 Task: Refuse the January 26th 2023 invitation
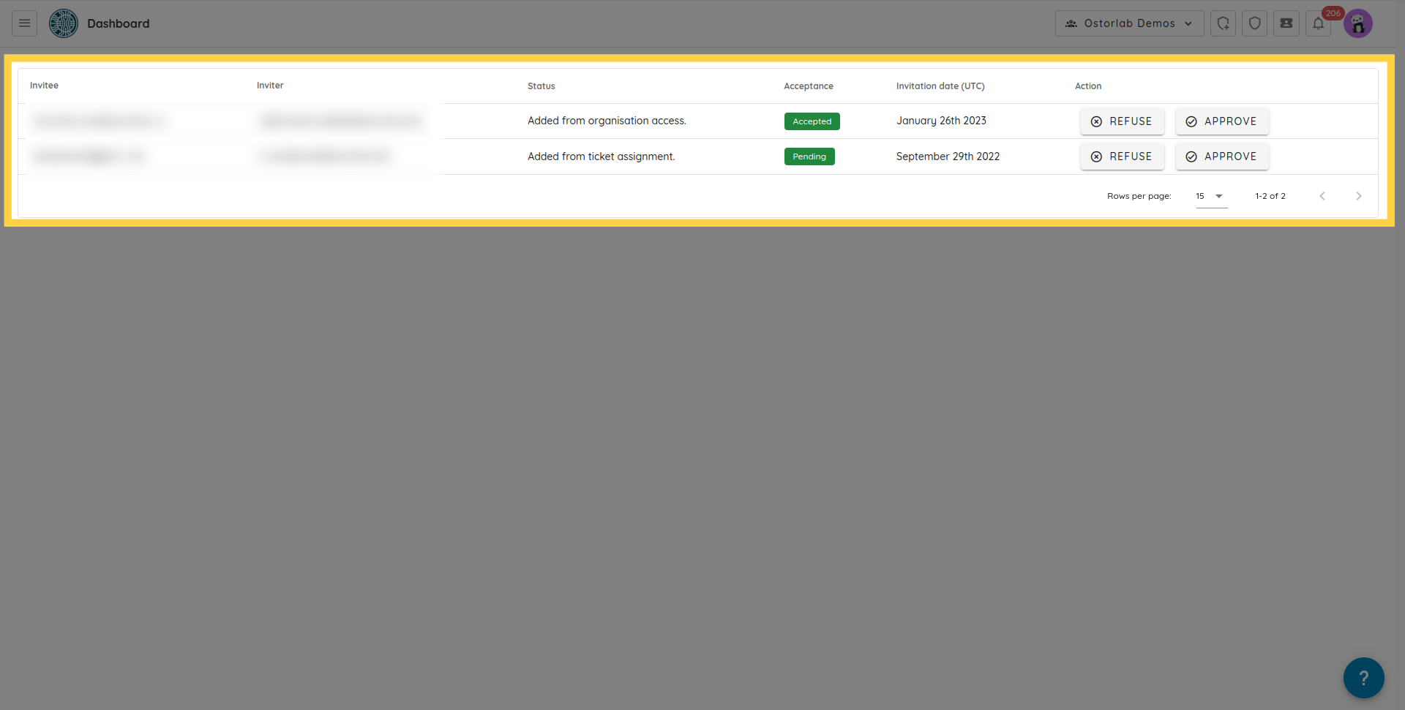[x=1122, y=121]
